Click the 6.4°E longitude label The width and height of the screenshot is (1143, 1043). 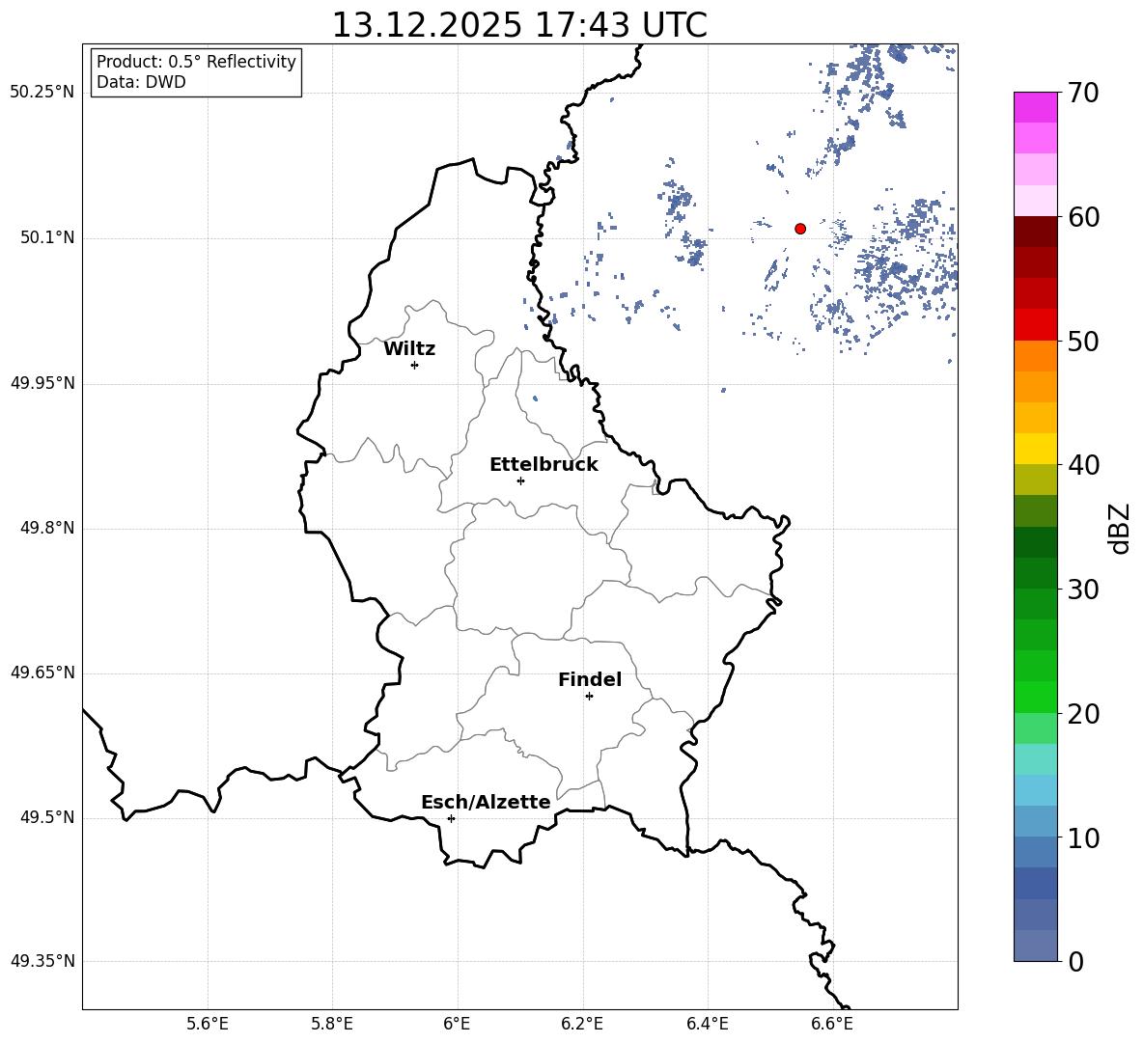(x=707, y=1024)
